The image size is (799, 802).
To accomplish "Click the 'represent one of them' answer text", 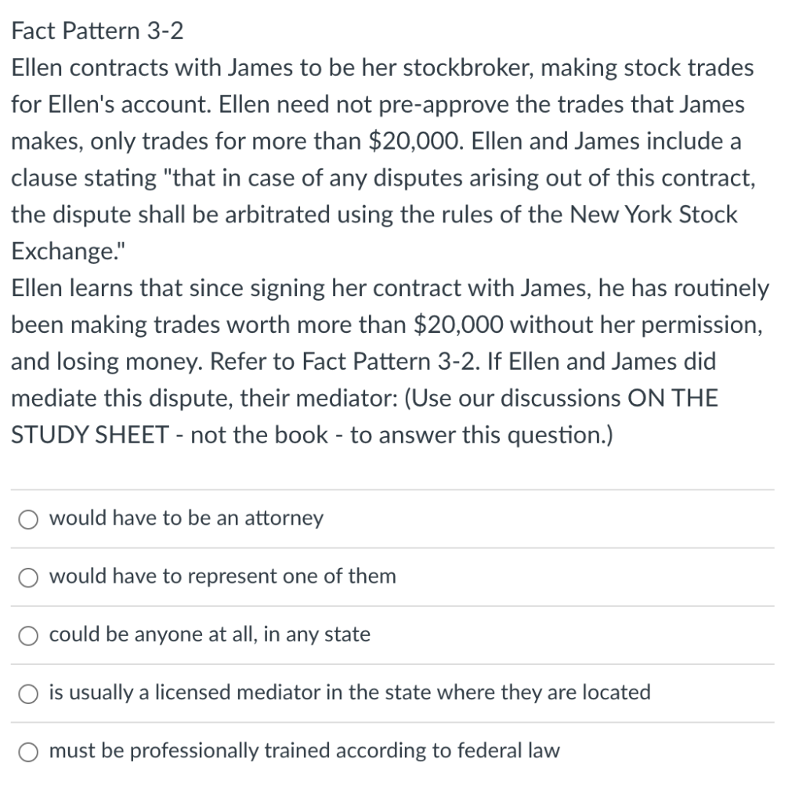I will pos(222,576).
